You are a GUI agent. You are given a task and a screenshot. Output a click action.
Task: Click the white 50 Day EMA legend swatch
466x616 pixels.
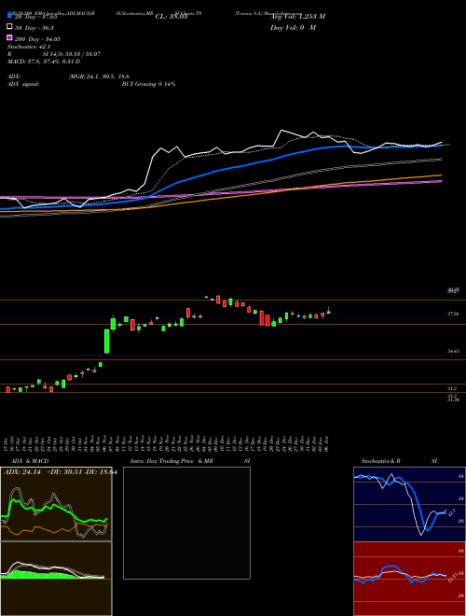tap(9, 27)
